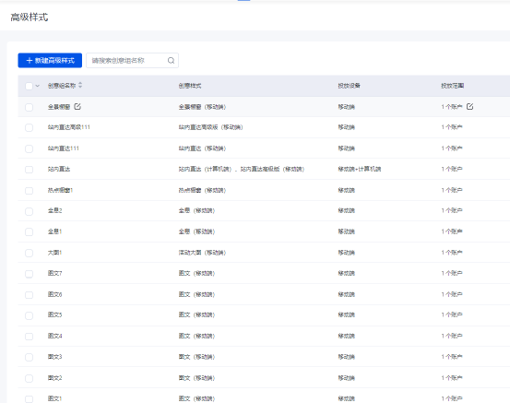Select the 全景2 row checkbox
The image size is (510, 403).
pyautogui.click(x=29, y=211)
